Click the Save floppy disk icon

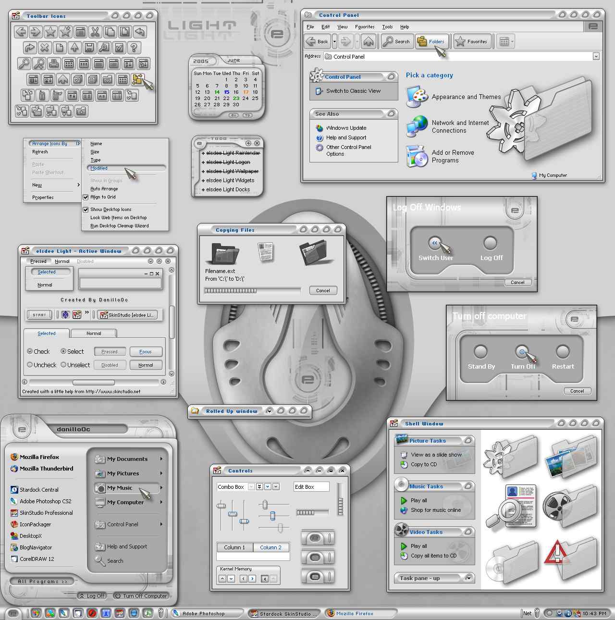point(89,48)
